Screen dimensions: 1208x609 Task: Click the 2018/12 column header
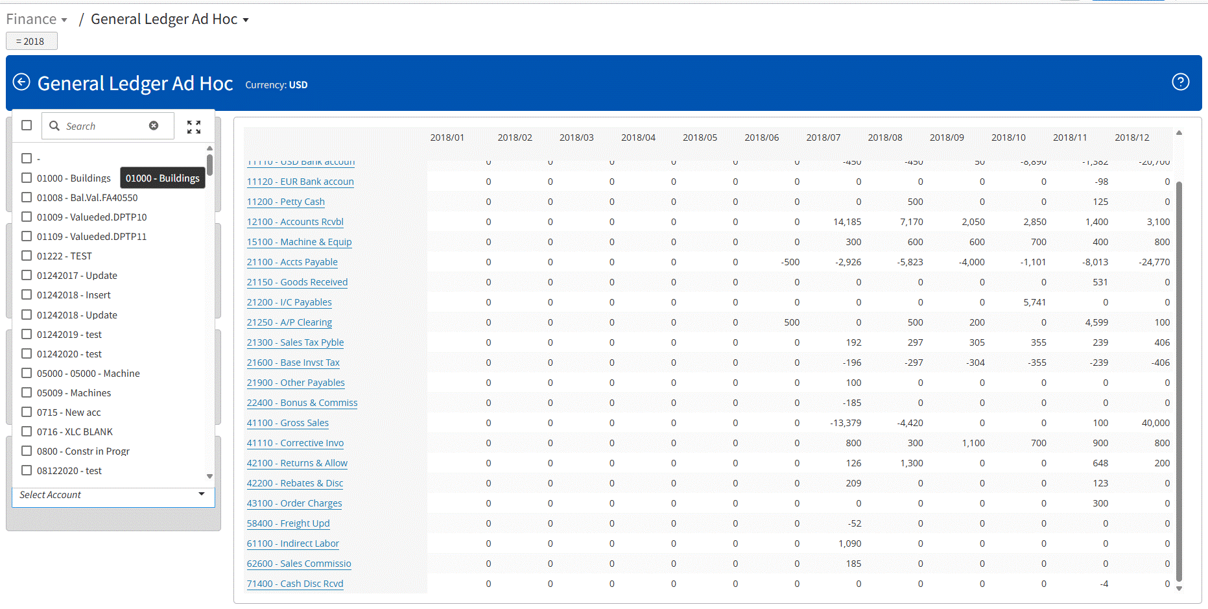1131,137
